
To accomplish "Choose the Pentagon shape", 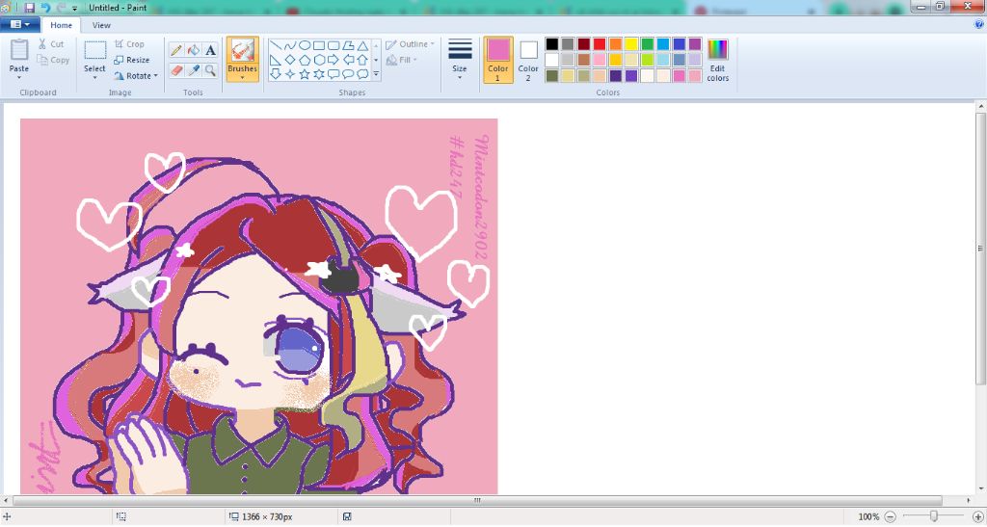I will coord(304,60).
